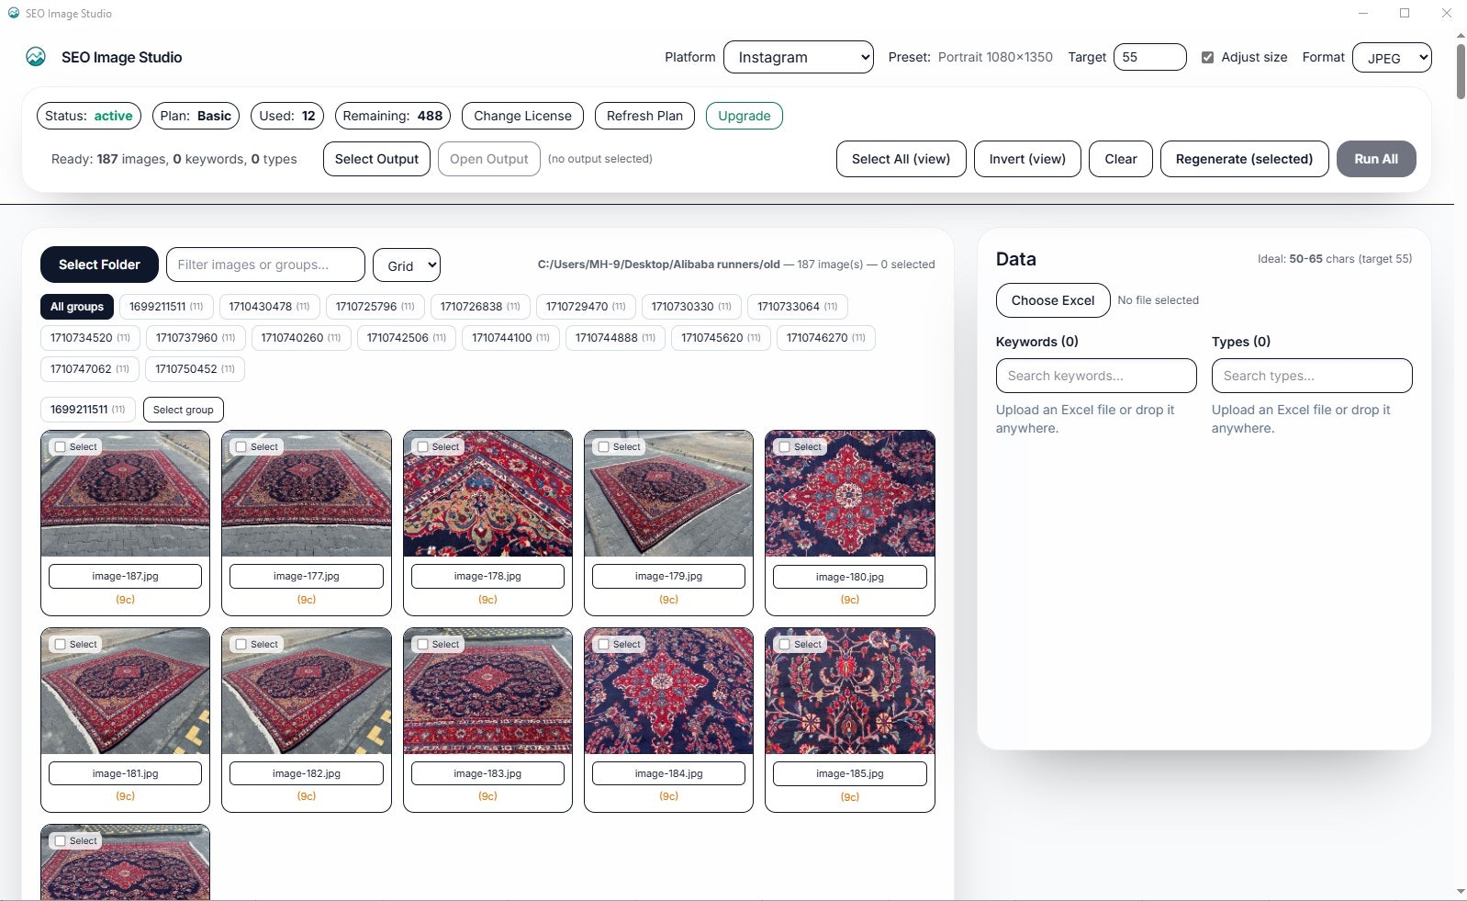Click the Search keywords field
Viewport: 1467px width, 901px height.
click(x=1096, y=376)
